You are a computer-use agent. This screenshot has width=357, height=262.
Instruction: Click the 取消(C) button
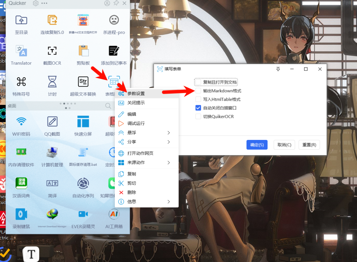[x=284, y=145]
